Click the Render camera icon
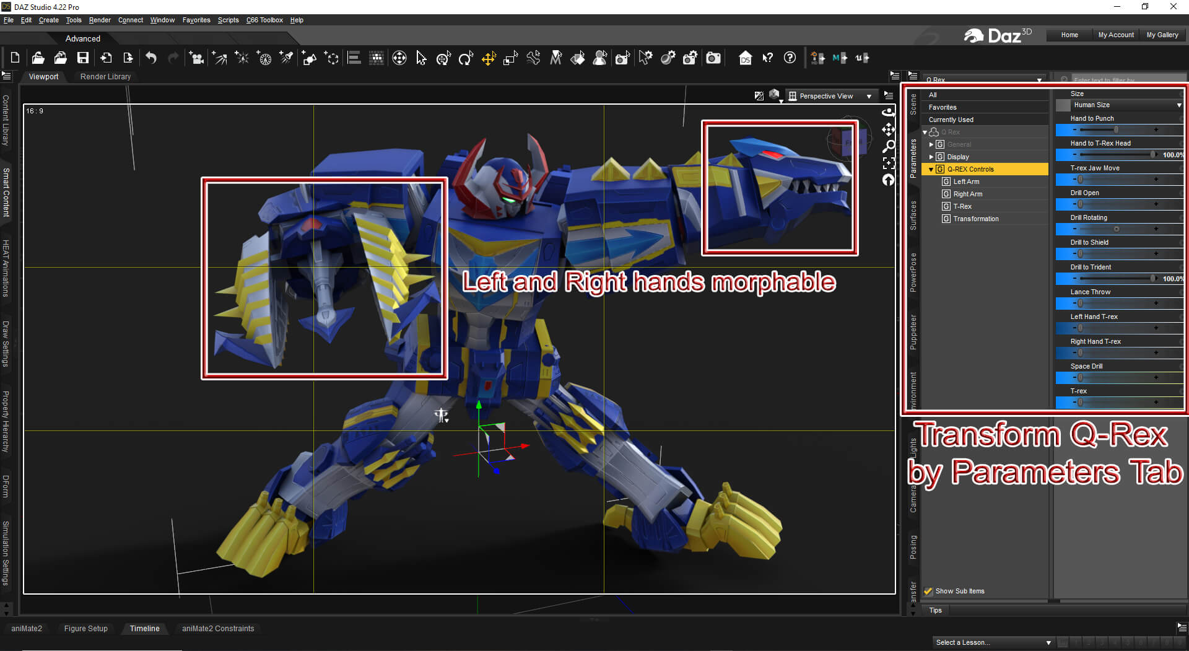 713,58
